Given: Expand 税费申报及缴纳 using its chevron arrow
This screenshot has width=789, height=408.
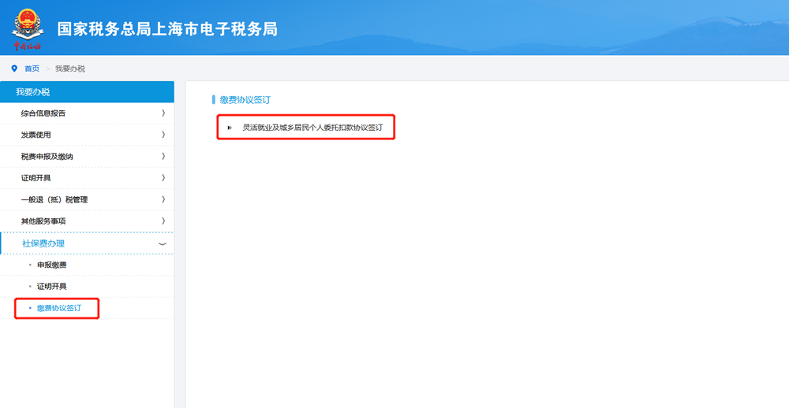Looking at the screenshot, I should coord(163,157).
